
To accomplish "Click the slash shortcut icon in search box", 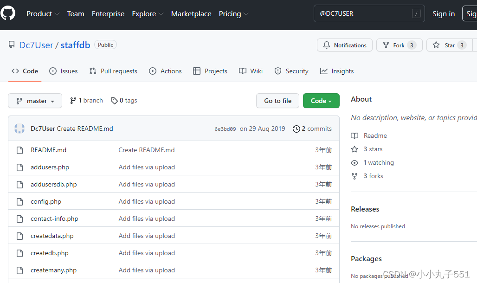I will pos(416,13).
